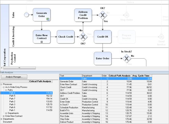Select the Address Credit Problem task
The image size is (169, 124).
click(x=83, y=15)
